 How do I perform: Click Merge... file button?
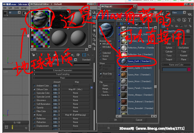tap(106, 89)
